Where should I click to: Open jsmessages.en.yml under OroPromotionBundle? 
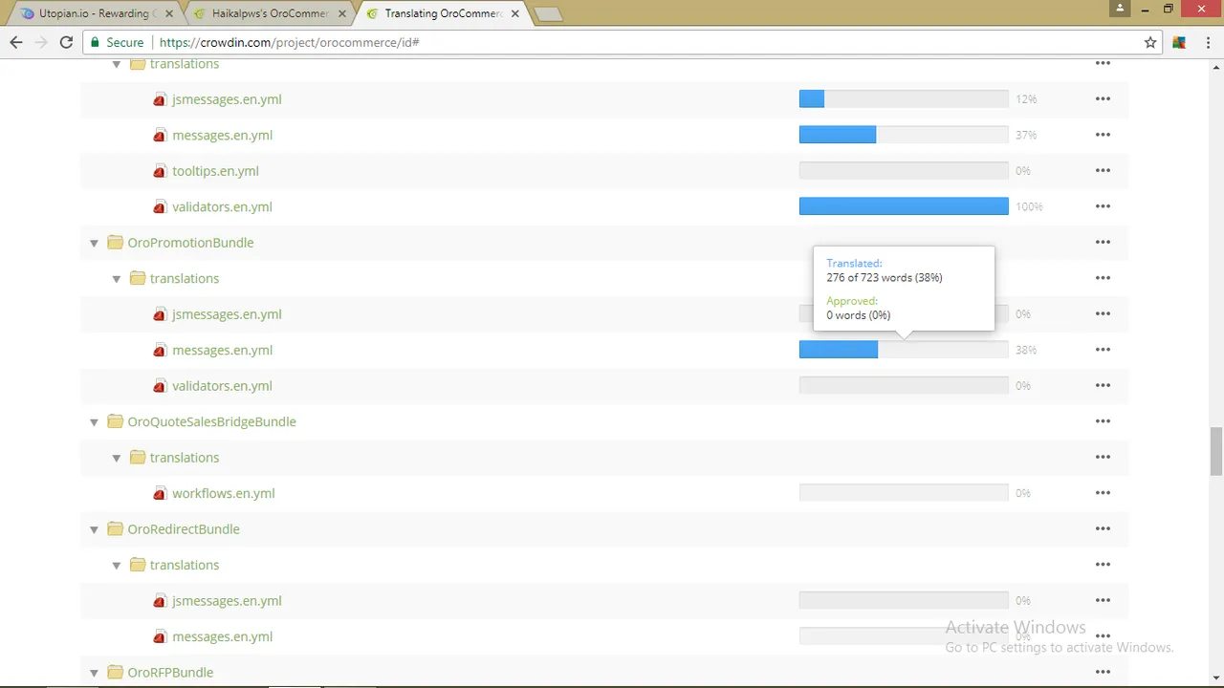(227, 314)
